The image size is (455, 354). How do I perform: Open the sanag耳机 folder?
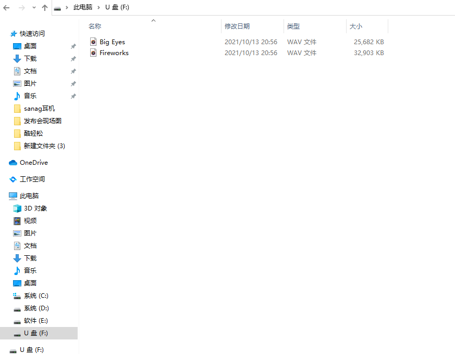[39, 109]
